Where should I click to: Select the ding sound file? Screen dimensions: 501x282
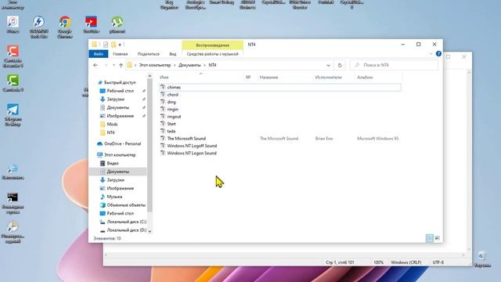pyautogui.click(x=171, y=102)
